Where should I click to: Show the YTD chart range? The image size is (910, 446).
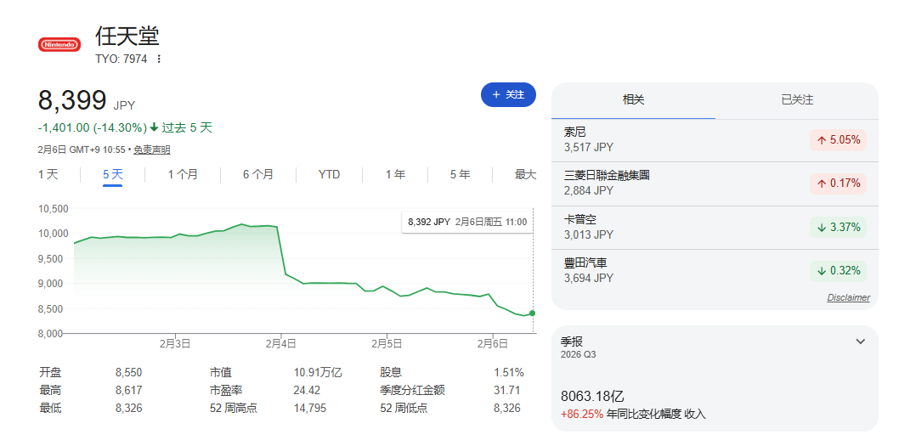point(329,174)
